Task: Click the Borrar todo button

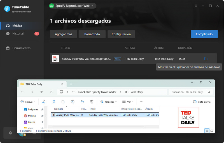Action: pyautogui.click(x=92, y=34)
